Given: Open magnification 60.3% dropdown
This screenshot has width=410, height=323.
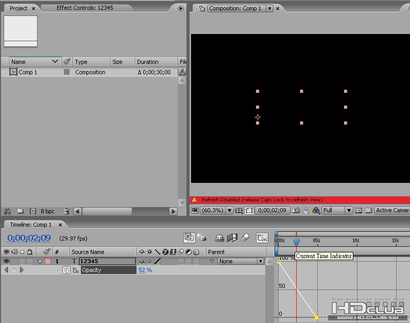Looking at the screenshot, I should coord(216,210).
